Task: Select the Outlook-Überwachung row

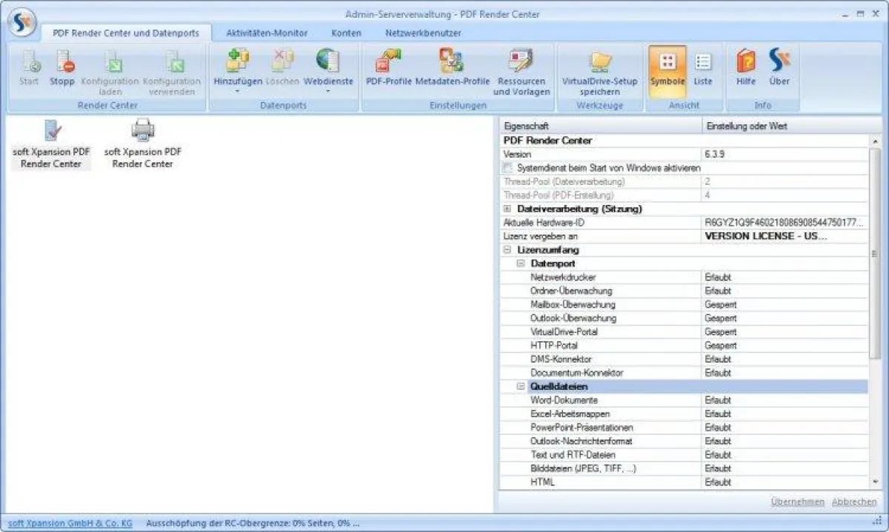Action: pyautogui.click(x=684, y=318)
